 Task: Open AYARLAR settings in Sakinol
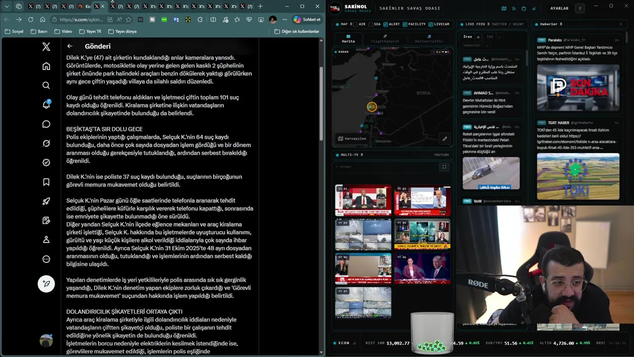[559, 8]
